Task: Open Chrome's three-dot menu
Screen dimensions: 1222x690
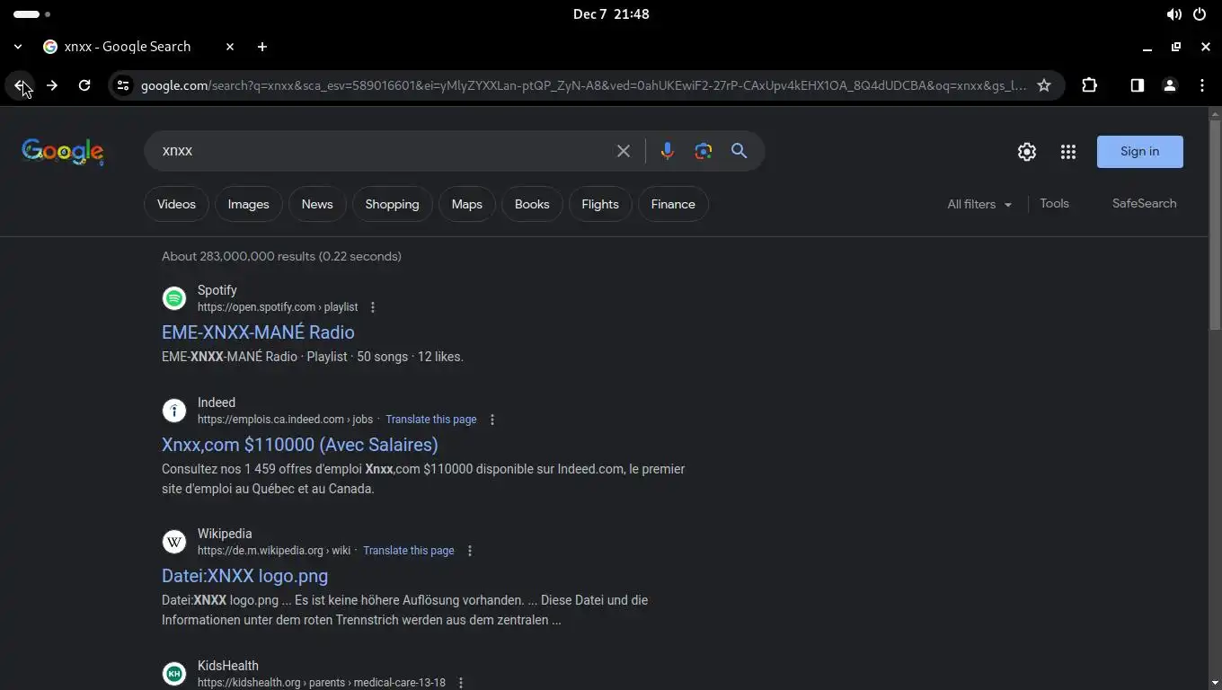Action: pos(1202,85)
